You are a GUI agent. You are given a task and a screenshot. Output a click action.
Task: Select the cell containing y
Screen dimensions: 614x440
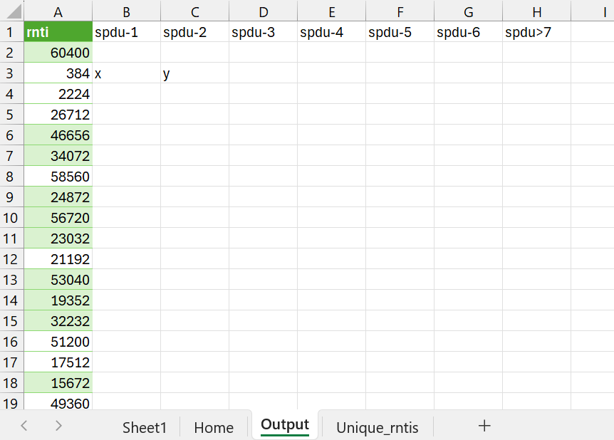[x=194, y=73]
